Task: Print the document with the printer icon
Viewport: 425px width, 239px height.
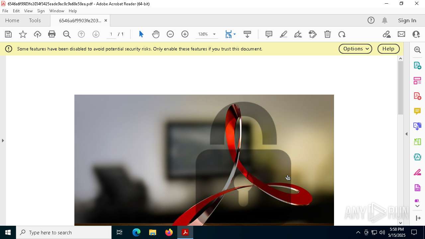Action: pos(52,34)
